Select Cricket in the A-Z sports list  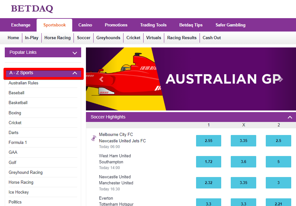click(x=43, y=123)
